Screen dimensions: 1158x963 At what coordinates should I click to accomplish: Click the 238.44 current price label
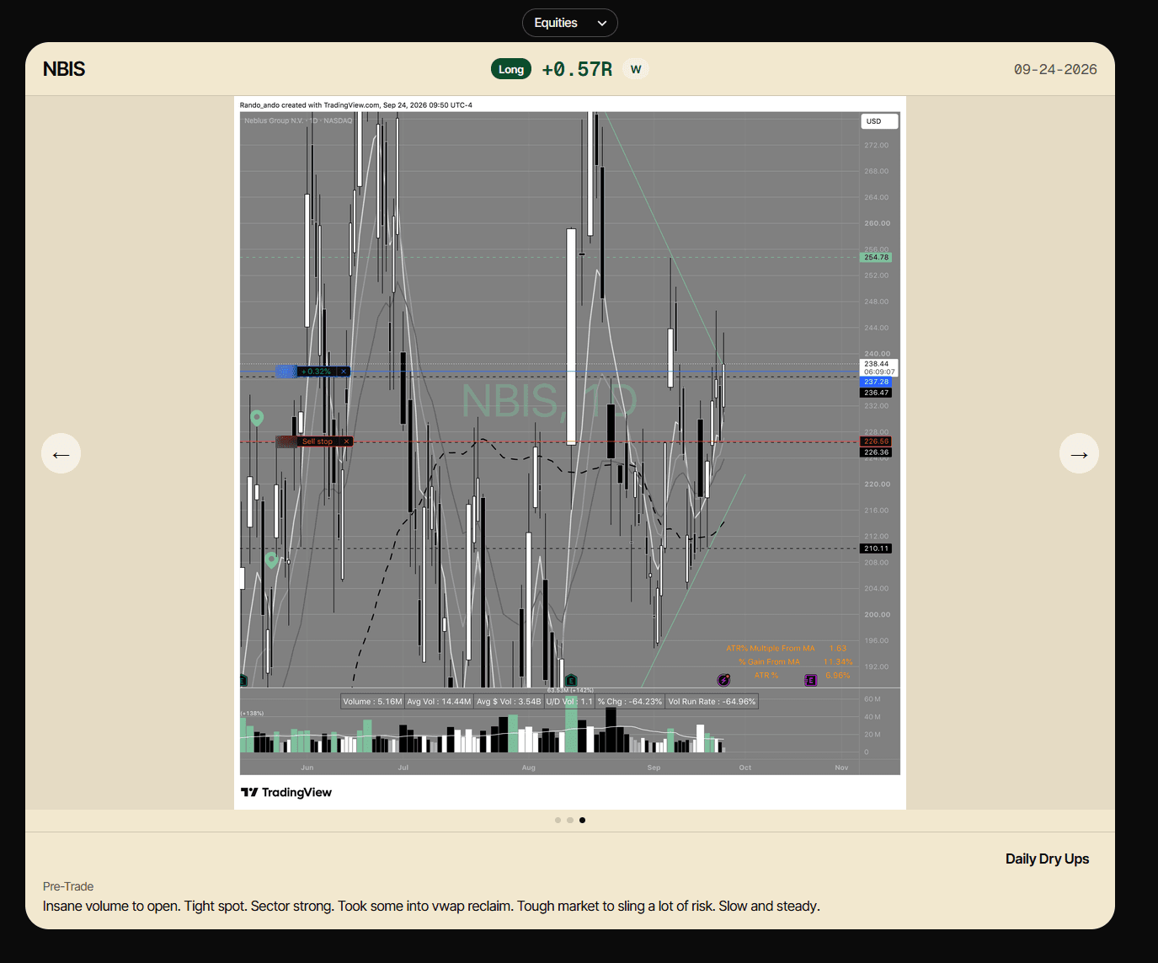[878, 364]
